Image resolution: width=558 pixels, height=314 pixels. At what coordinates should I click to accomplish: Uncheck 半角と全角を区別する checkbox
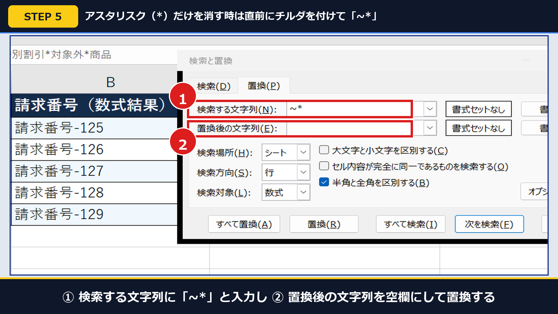tap(324, 182)
